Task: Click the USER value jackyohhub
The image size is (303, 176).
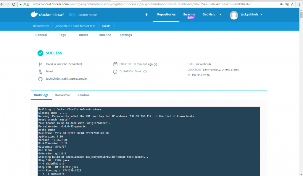Action: [x=203, y=64]
